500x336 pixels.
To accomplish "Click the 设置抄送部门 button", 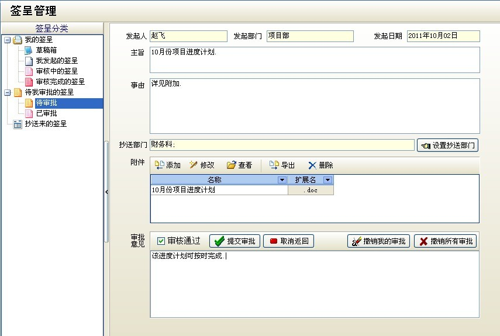I will [x=447, y=146].
